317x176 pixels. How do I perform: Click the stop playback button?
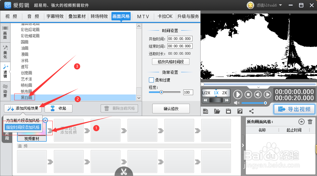click(248, 94)
